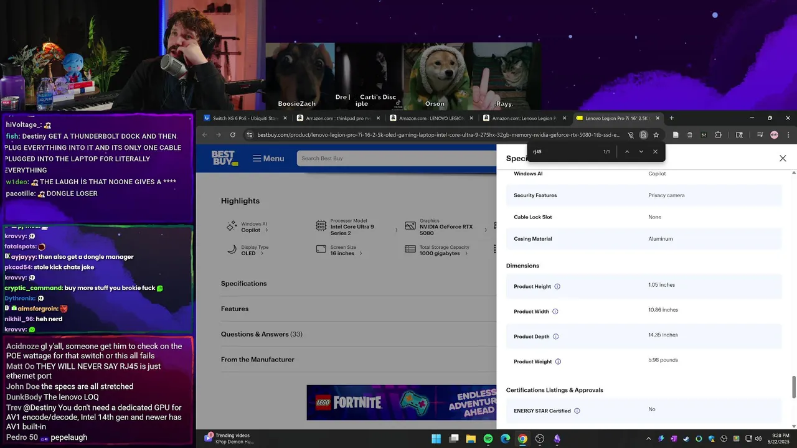
Task: Show info for Product Weight
Action: (558, 362)
